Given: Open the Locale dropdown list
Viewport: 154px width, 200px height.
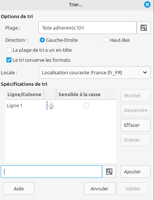Looking at the screenshot, I should [94, 72].
